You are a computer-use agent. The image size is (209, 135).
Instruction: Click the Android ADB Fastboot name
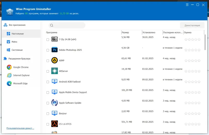click(70, 82)
